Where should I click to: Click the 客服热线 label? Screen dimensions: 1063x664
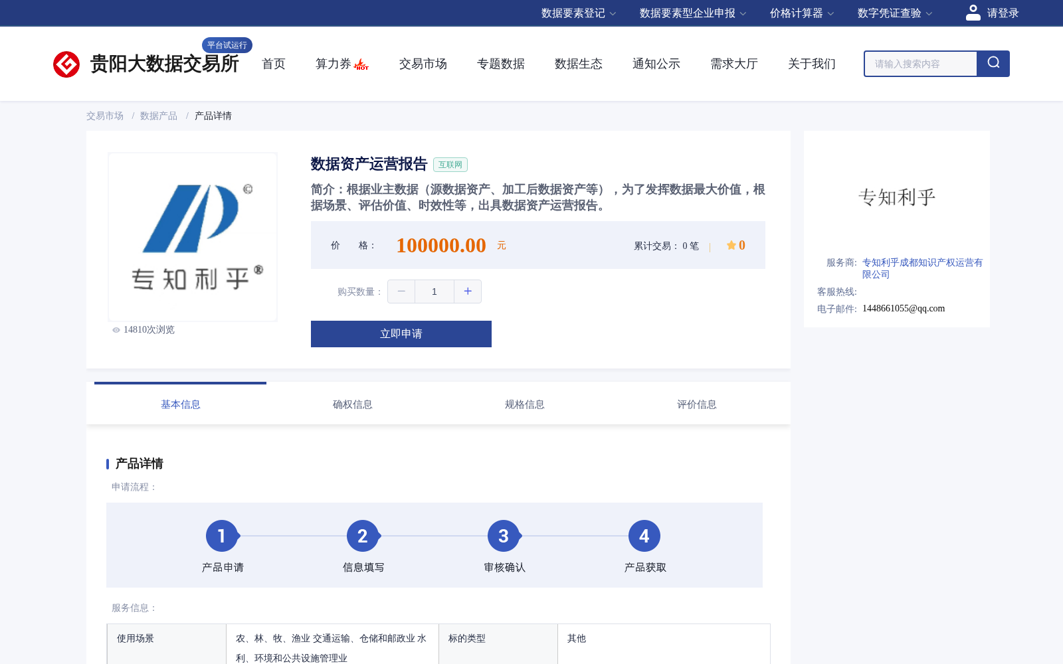[x=837, y=291]
